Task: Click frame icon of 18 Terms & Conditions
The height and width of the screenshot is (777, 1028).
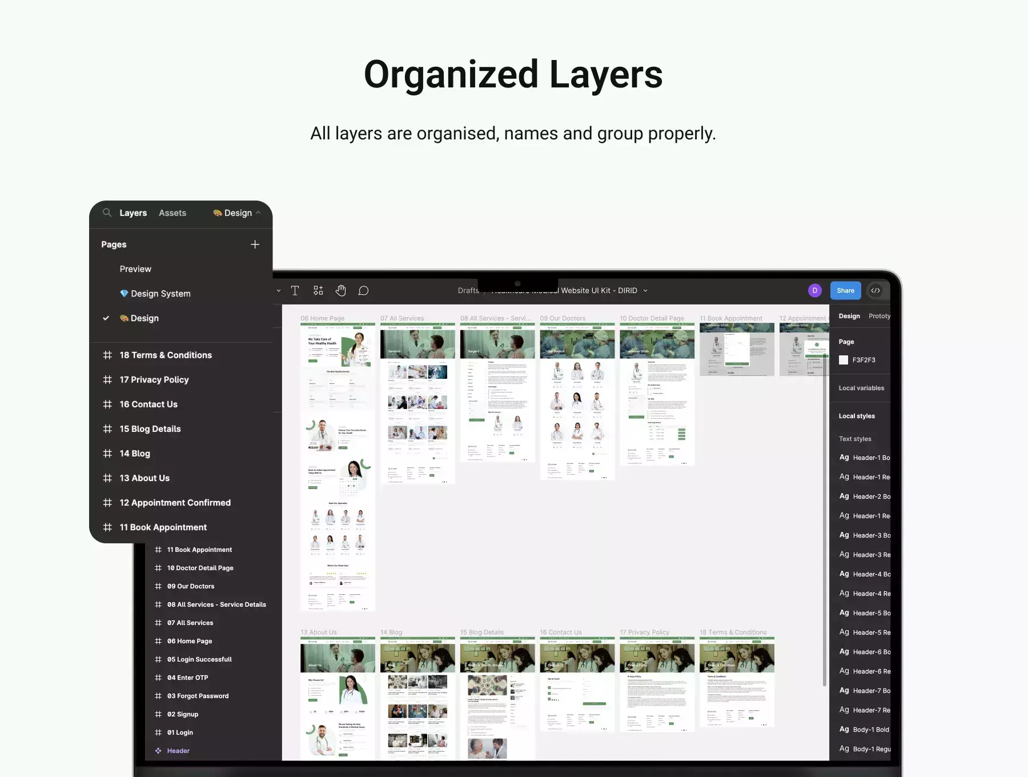Action: tap(107, 355)
